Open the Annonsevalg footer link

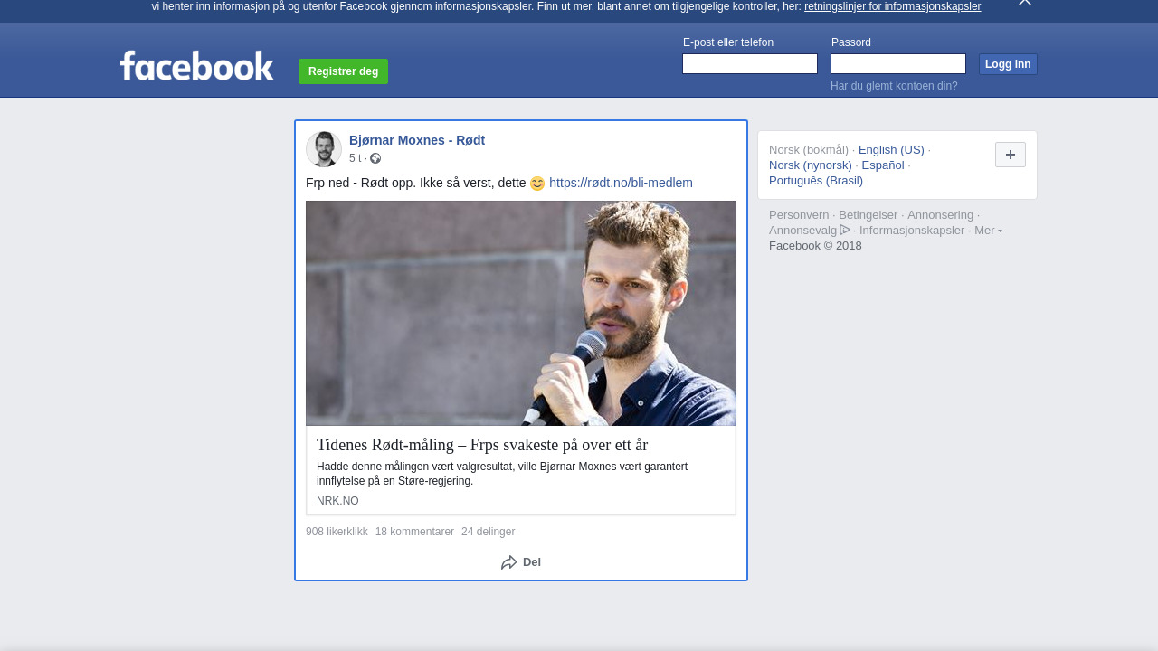[x=802, y=231]
